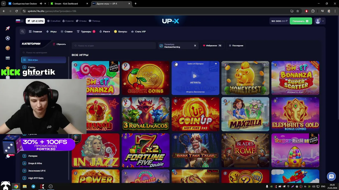Open the Стать VIP menu item
Image resolution: width=339 pixels, height=190 pixels.
138,31
